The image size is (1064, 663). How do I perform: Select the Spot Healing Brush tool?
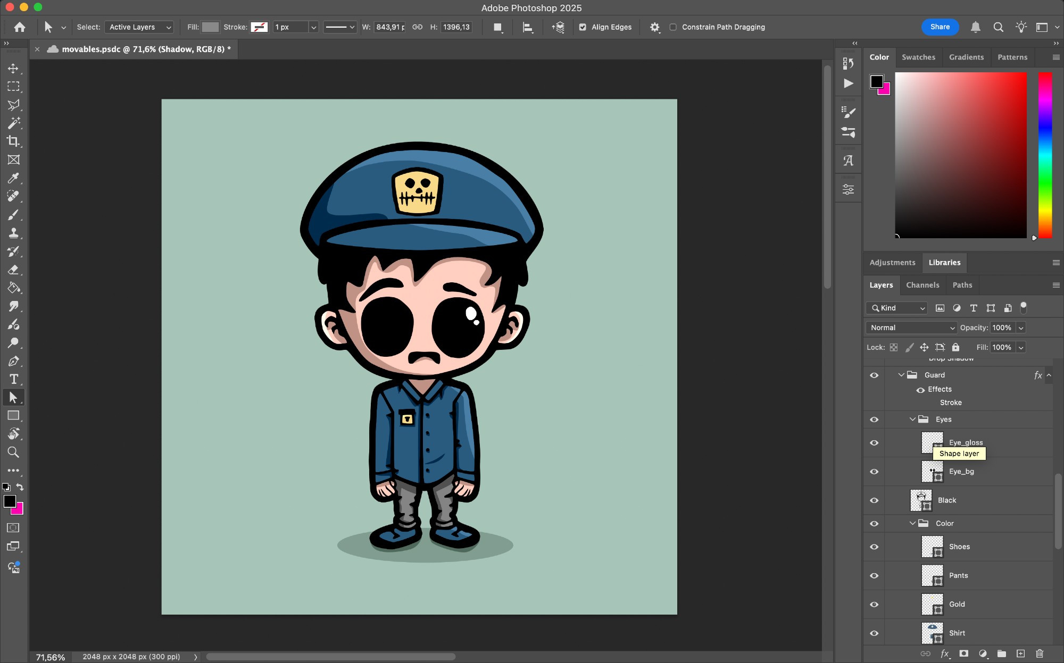coord(13,196)
